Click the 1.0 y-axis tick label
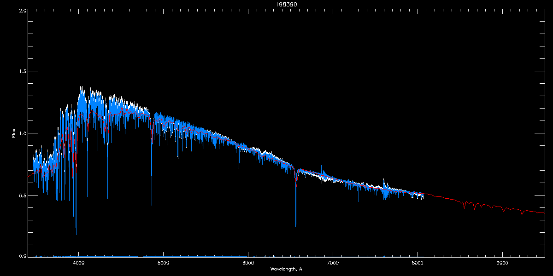The image size is (553, 276). 22,133
